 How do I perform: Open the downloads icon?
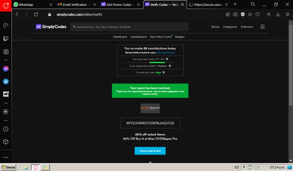[x=278, y=14]
